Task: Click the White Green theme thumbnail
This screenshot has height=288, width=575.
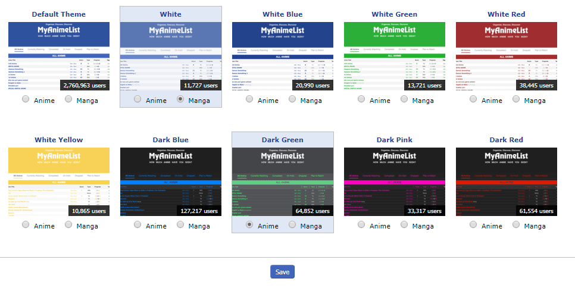Action: tap(394, 56)
